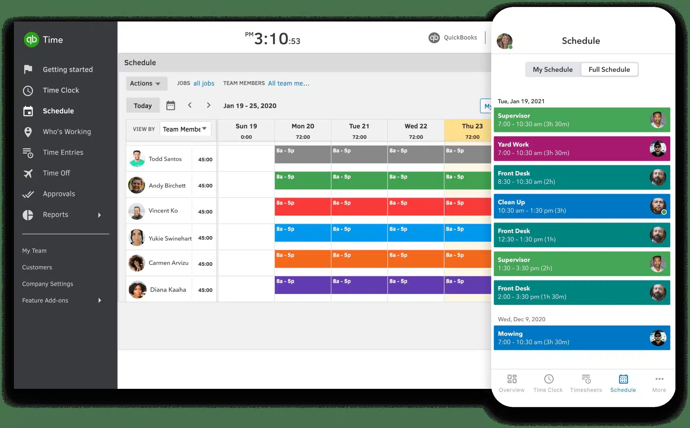
Task: Click the Who's Working icon
Action: tap(28, 132)
